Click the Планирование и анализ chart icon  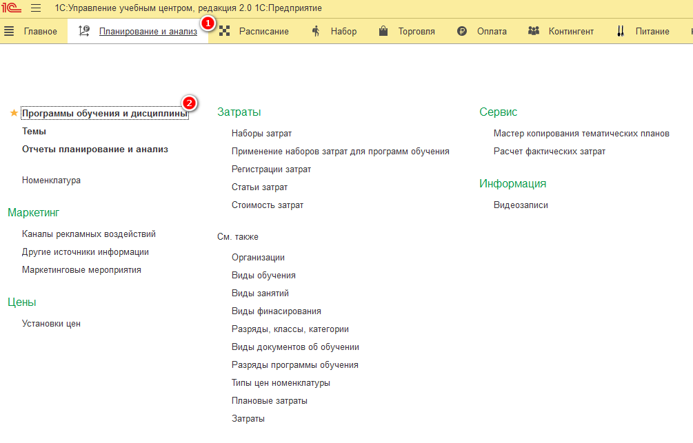(x=84, y=31)
